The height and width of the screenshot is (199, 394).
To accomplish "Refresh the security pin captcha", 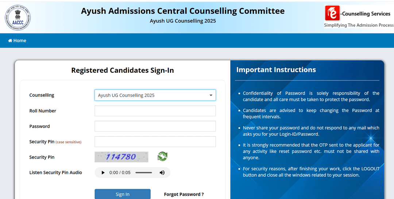I will (x=162, y=157).
